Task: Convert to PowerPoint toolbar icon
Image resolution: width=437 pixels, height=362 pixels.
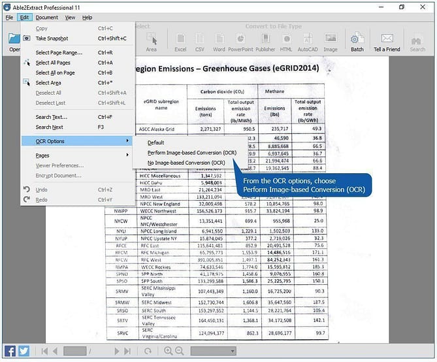Action: [240, 39]
